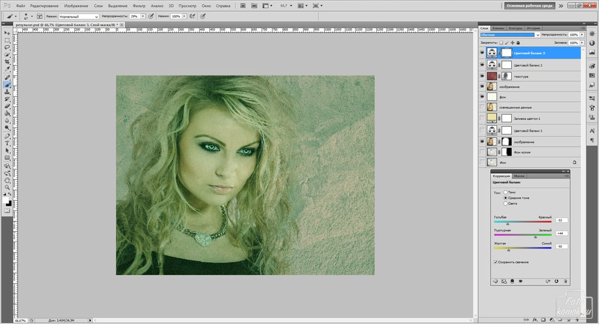The width and height of the screenshot is (599, 324).
Task: Switch to the 'Каналы' tab
Action: 498,28
